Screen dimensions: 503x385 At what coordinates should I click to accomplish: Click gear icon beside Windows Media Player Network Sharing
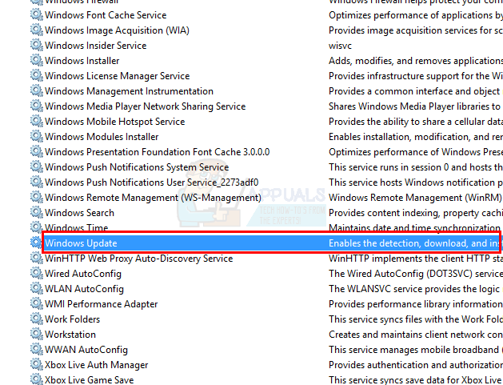tap(37, 106)
